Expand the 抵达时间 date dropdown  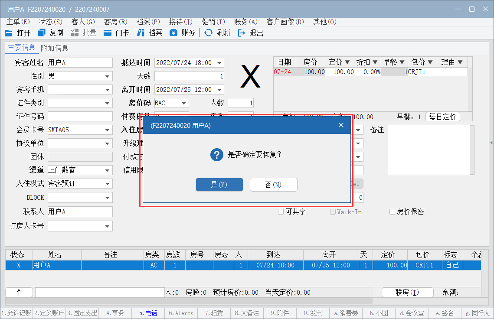pyautogui.click(x=219, y=63)
